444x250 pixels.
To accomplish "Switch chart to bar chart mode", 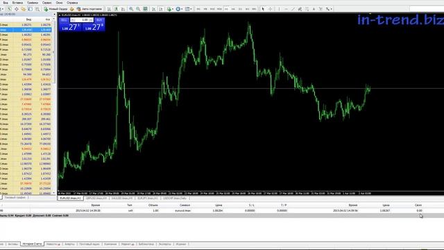I will click(x=109, y=9).
